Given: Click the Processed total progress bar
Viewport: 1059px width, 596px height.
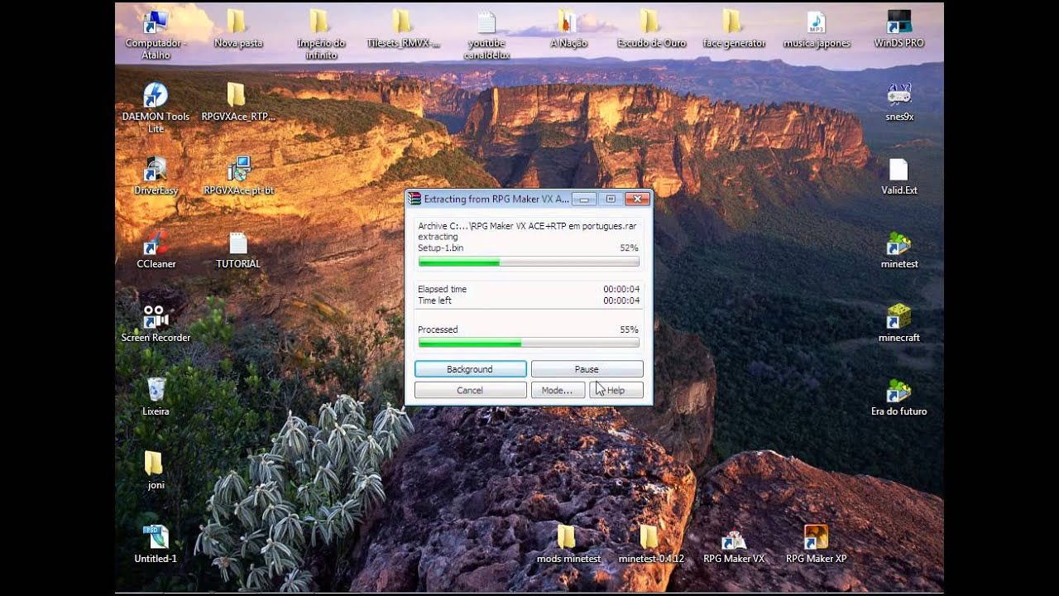Looking at the screenshot, I should click(x=529, y=343).
